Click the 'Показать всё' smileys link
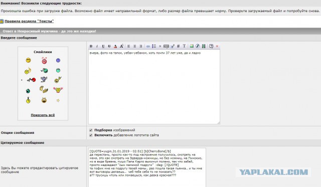Image resolution: width=321 pixels, height=187 pixels. click(x=43, y=115)
